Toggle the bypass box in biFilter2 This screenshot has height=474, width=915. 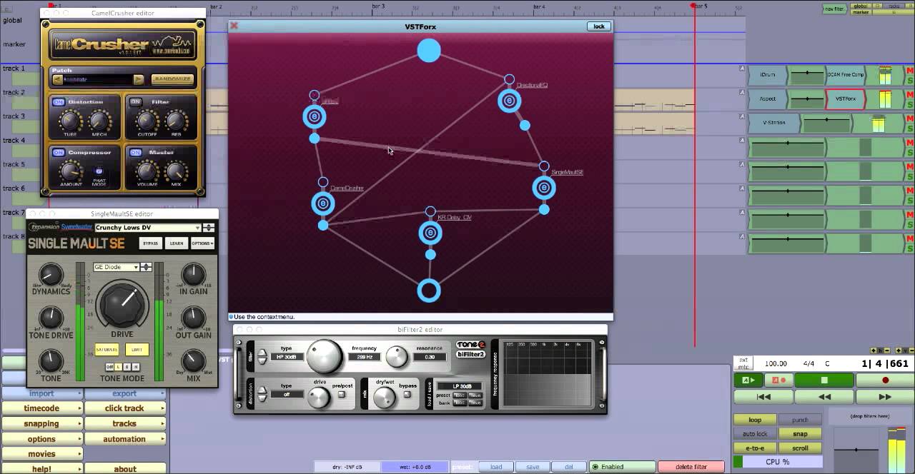(x=407, y=395)
